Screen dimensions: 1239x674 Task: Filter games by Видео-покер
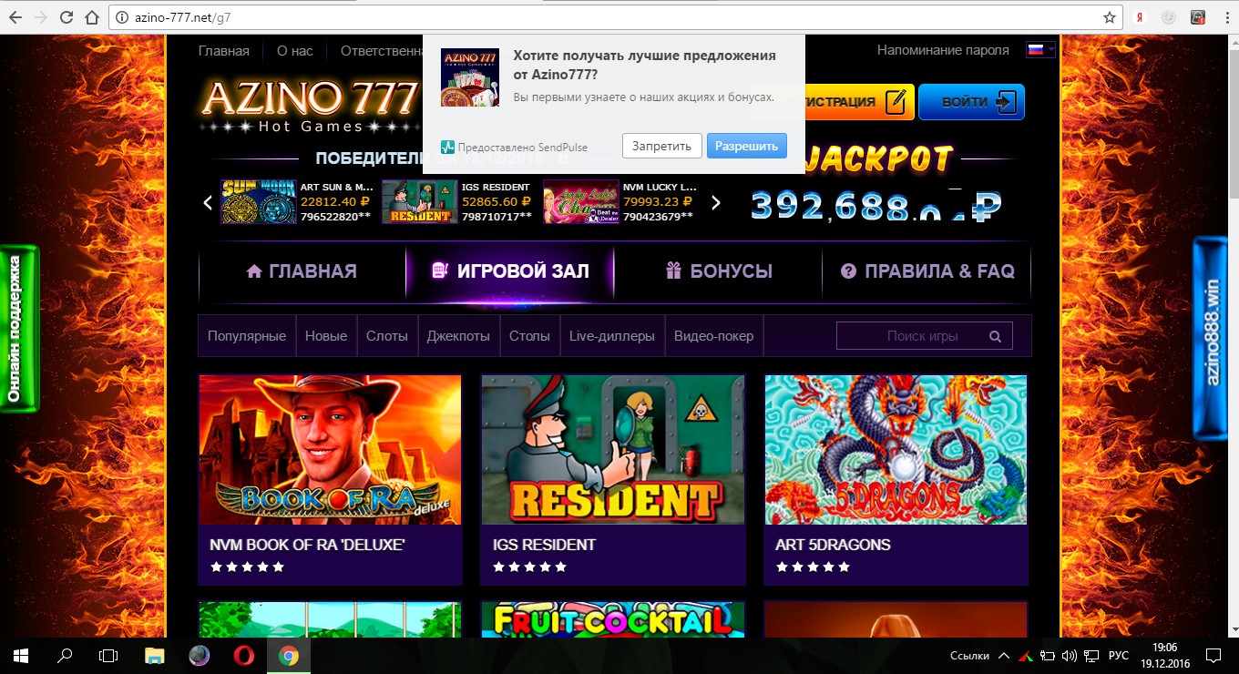point(714,336)
